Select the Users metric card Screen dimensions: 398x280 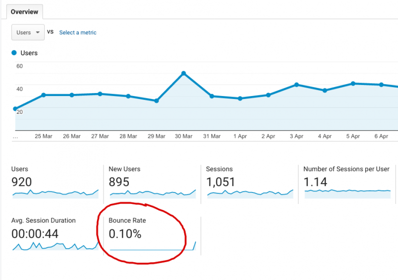coord(55,182)
